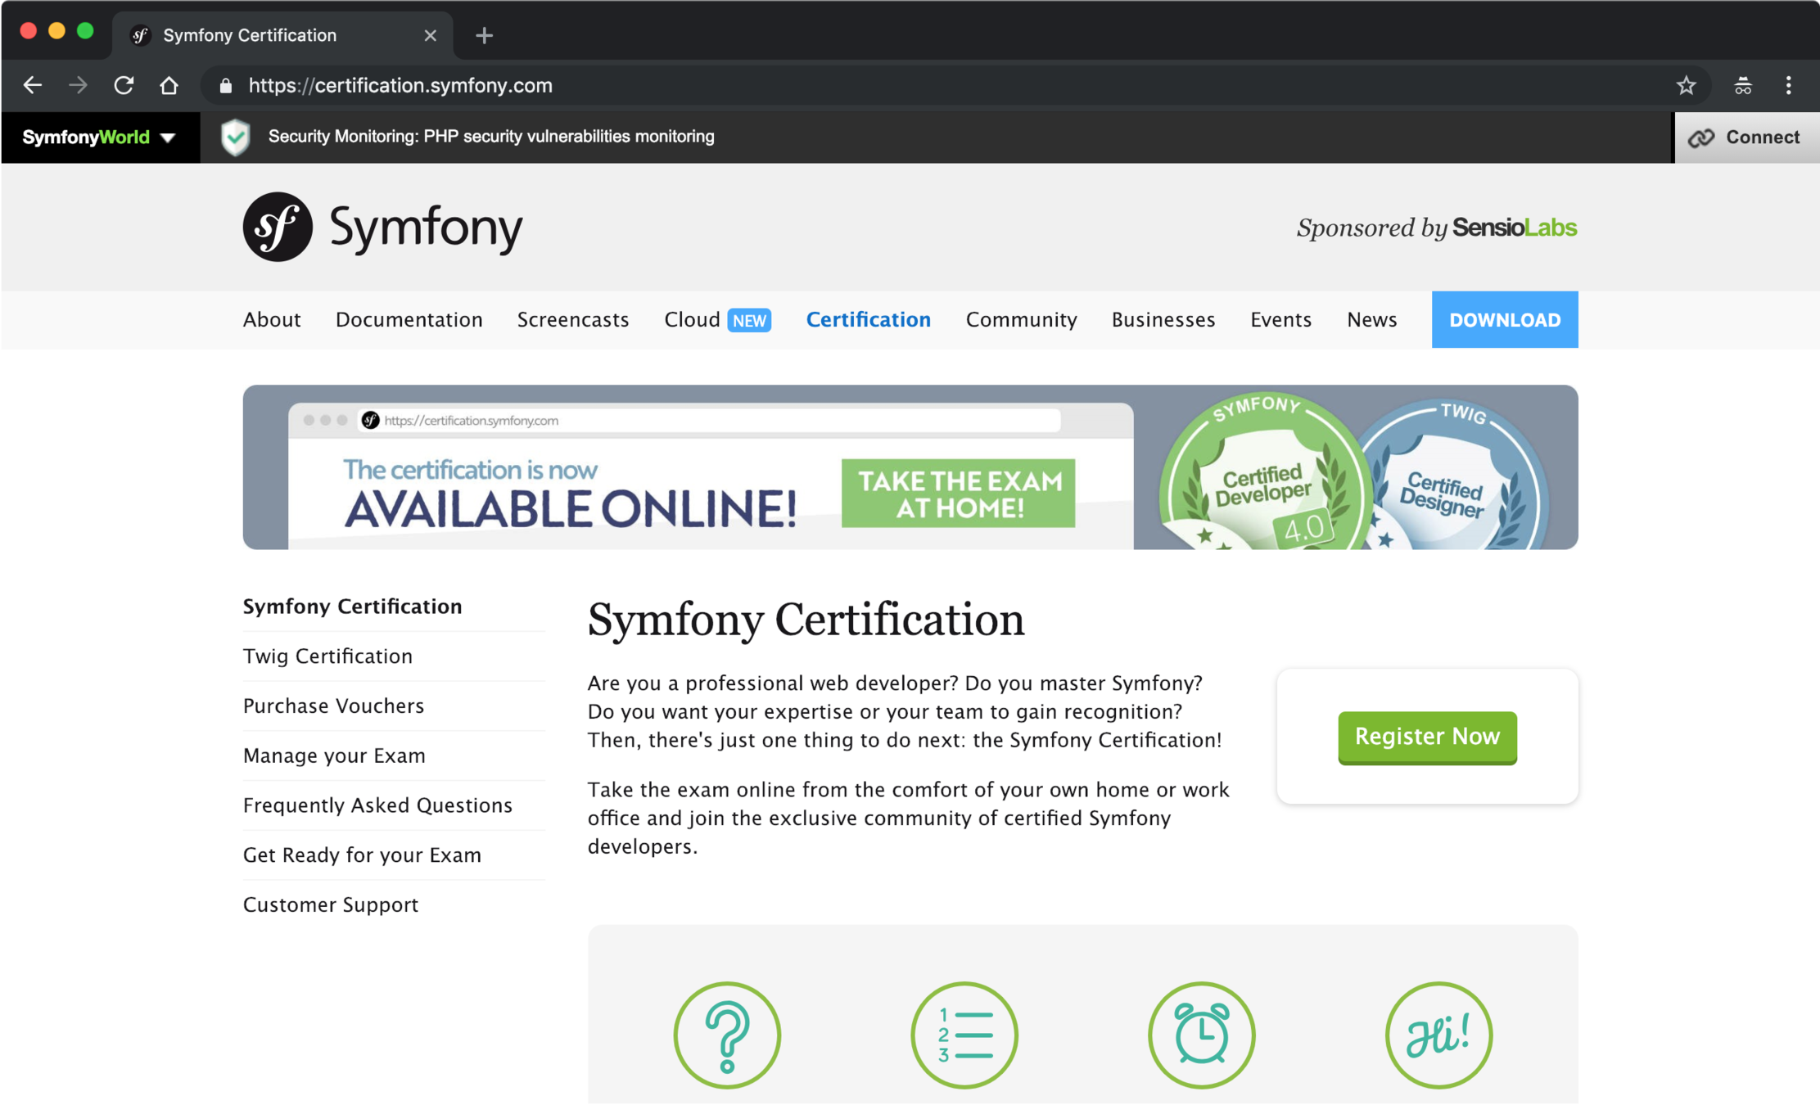The width and height of the screenshot is (1820, 1105).
Task: Click the numbered list circle icon
Action: (964, 1035)
